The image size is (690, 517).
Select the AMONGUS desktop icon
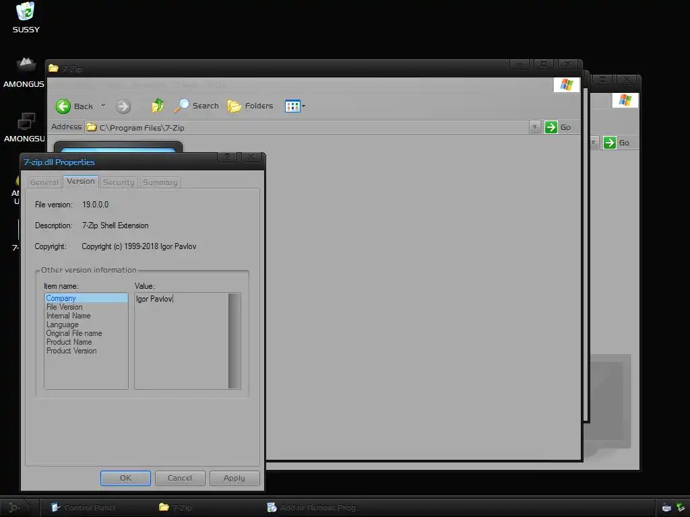[x=24, y=73]
